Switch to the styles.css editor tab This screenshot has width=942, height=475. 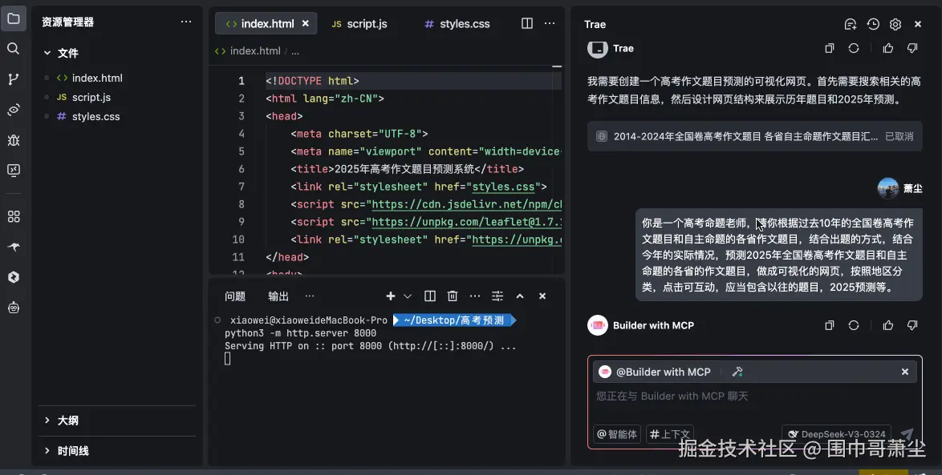click(457, 24)
